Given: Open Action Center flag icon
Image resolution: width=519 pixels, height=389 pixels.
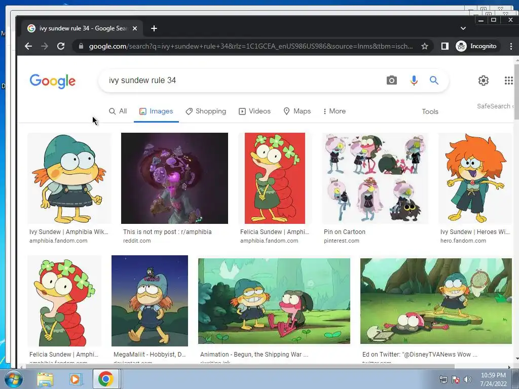Looking at the screenshot, I should tap(456, 380).
